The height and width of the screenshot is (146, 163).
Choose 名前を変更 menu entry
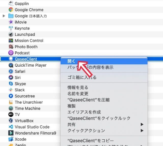(x=104, y=94)
